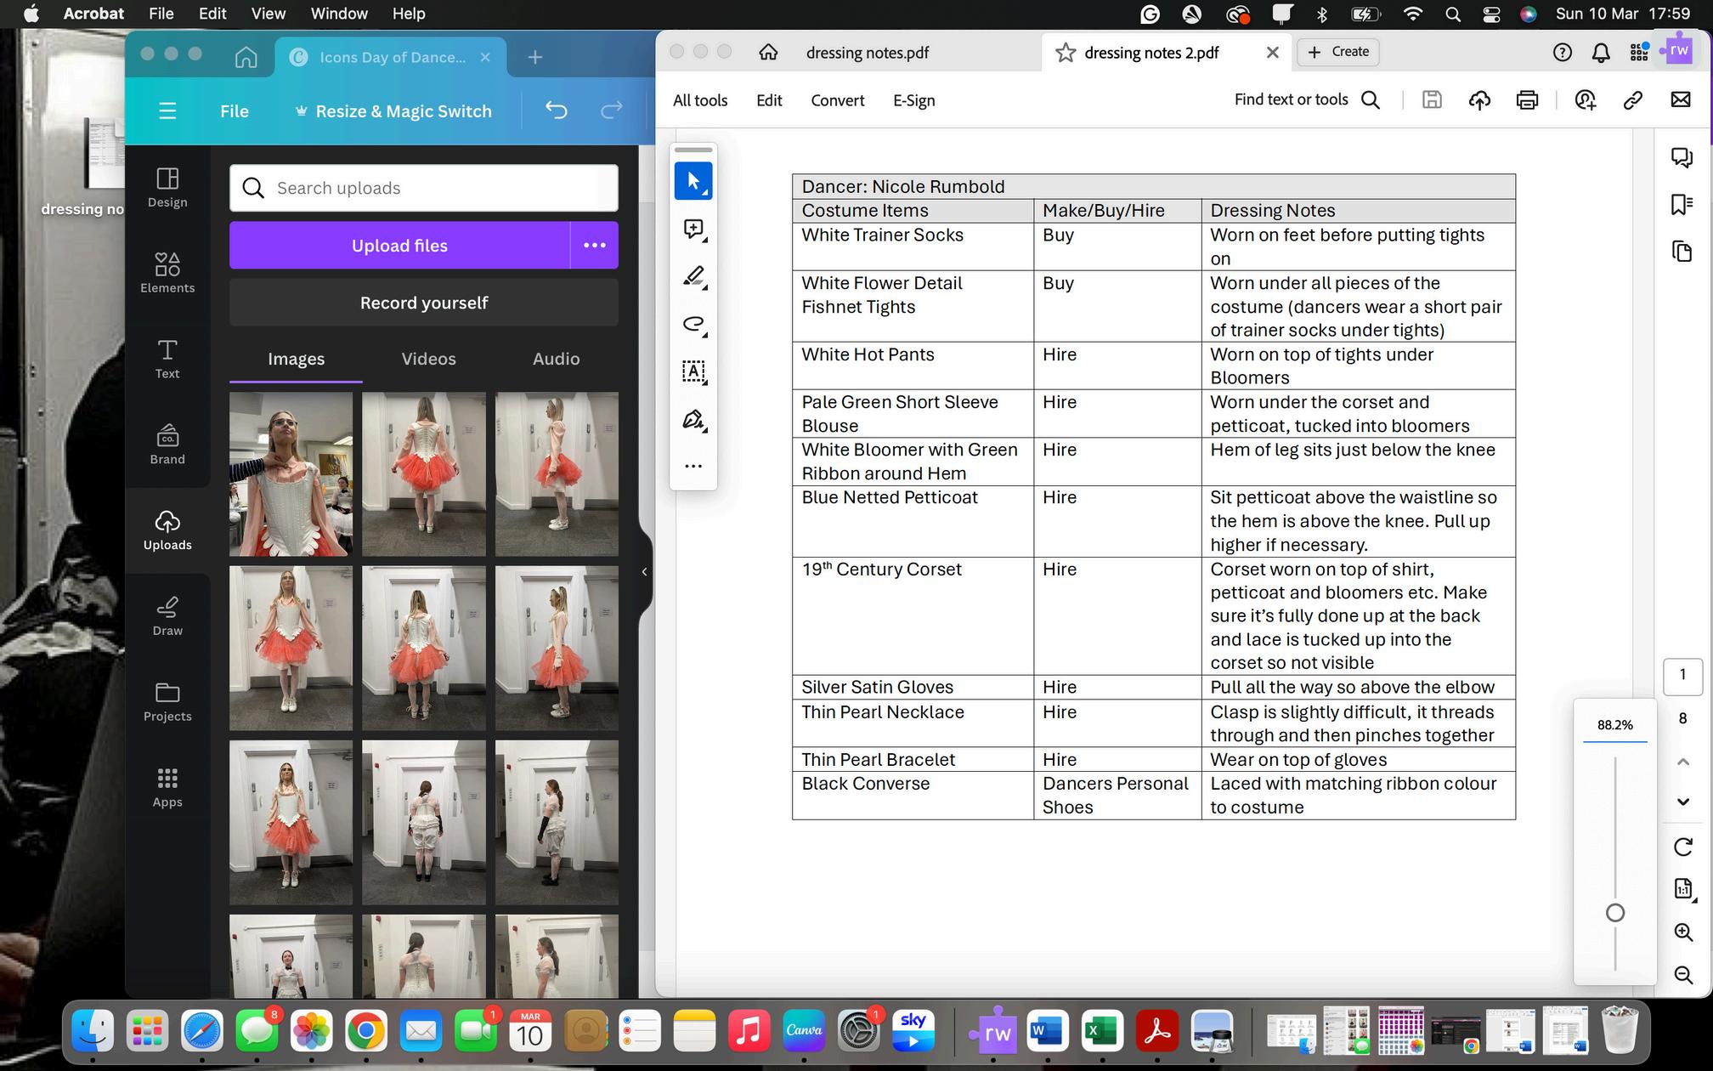This screenshot has height=1071, width=1713.
Task: Go to next page down chevron
Action: [1682, 802]
